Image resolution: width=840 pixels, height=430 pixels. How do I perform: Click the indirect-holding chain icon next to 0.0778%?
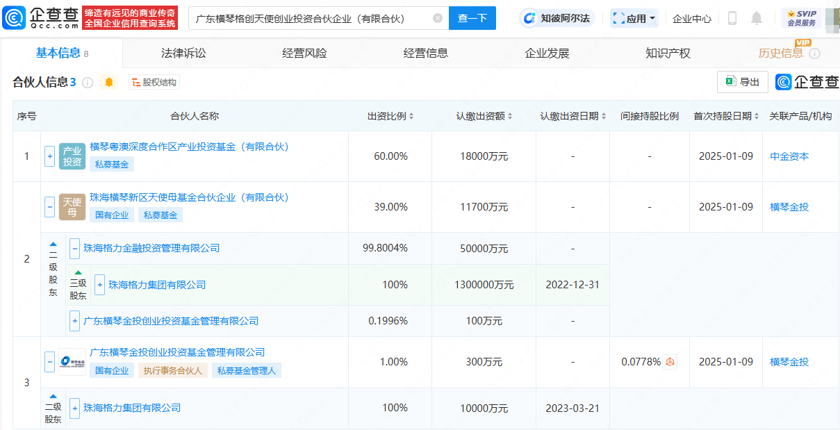670,362
